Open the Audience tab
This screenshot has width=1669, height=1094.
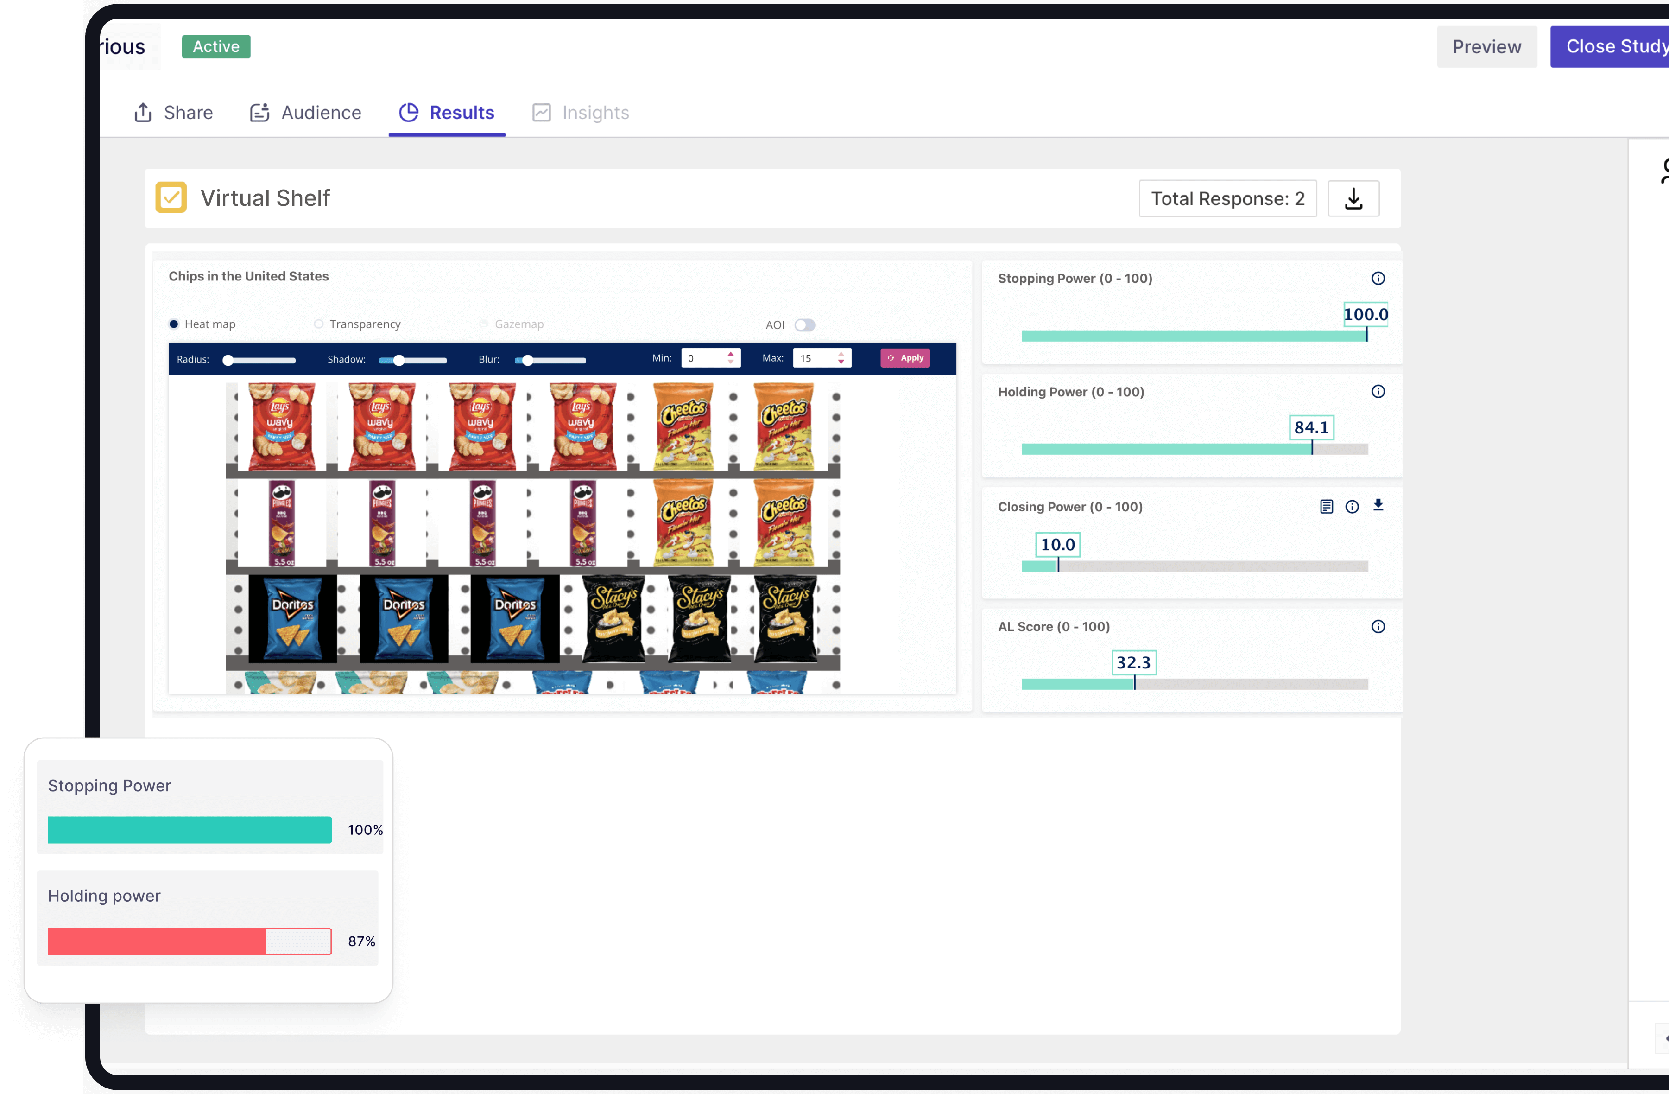[x=305, y=112]
